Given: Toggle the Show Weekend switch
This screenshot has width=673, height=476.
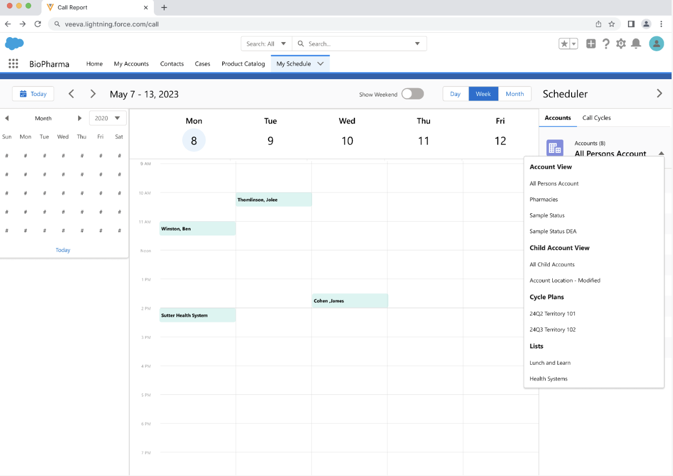Looking at the screenshot, I should tap(412, 94).
